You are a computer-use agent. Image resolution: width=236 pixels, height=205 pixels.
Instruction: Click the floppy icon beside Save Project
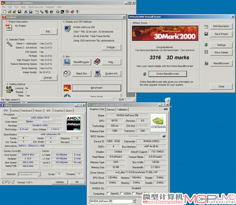tap(206, 34)
